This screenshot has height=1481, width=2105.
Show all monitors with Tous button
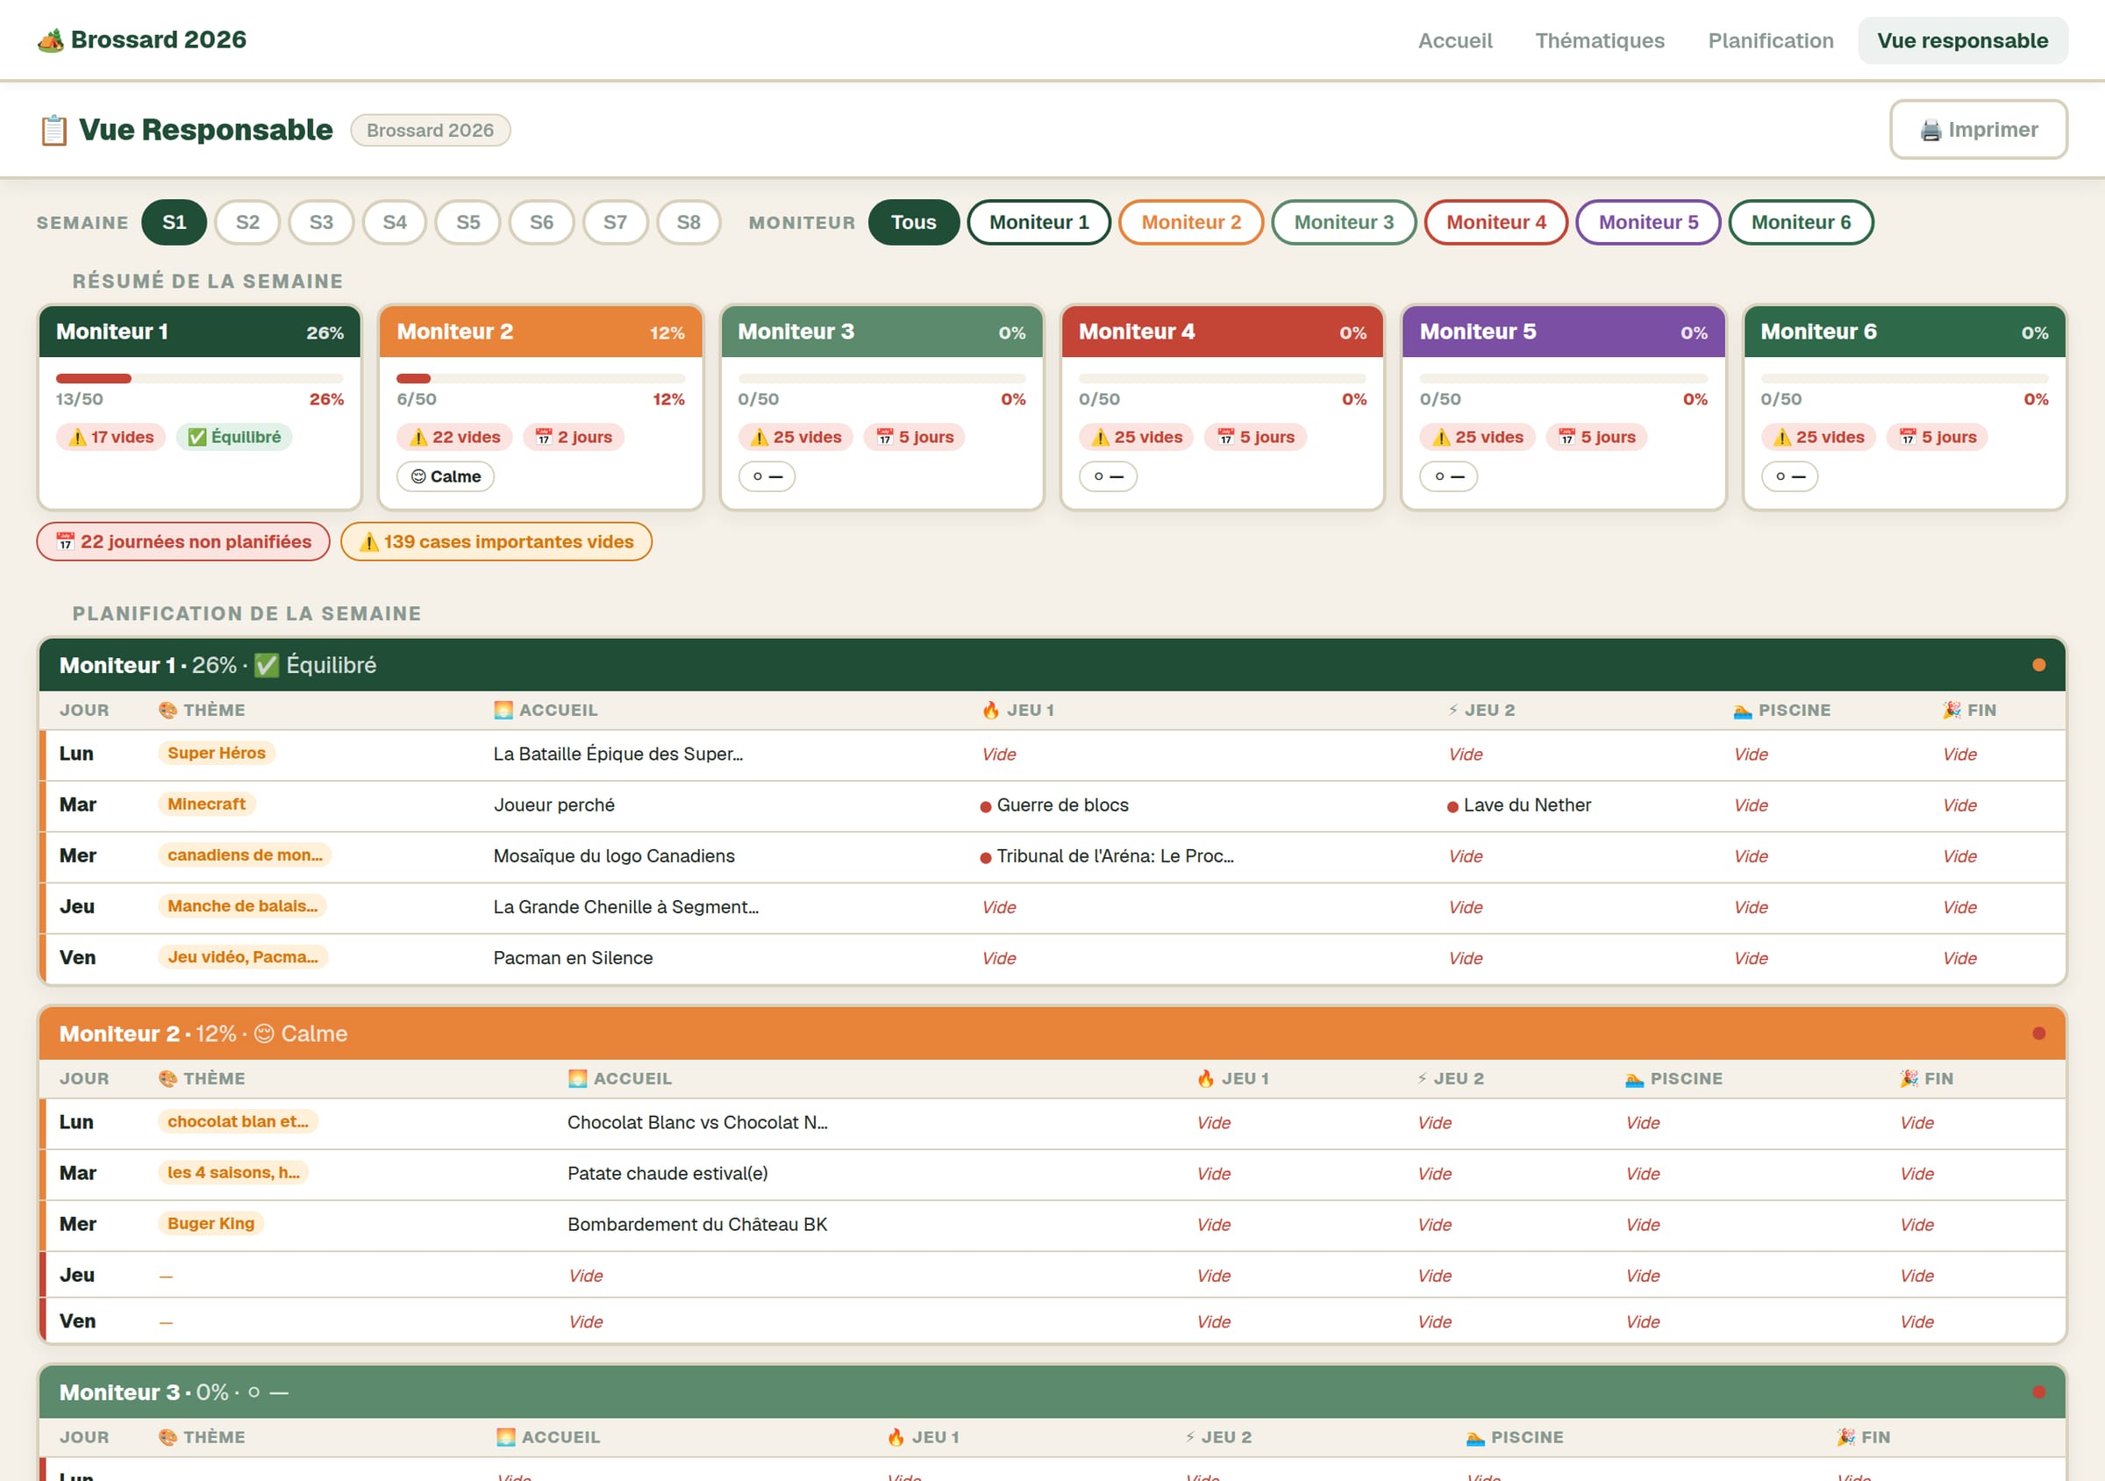click(913, 223)
